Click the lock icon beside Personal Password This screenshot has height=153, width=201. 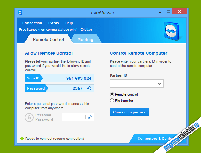29,117
